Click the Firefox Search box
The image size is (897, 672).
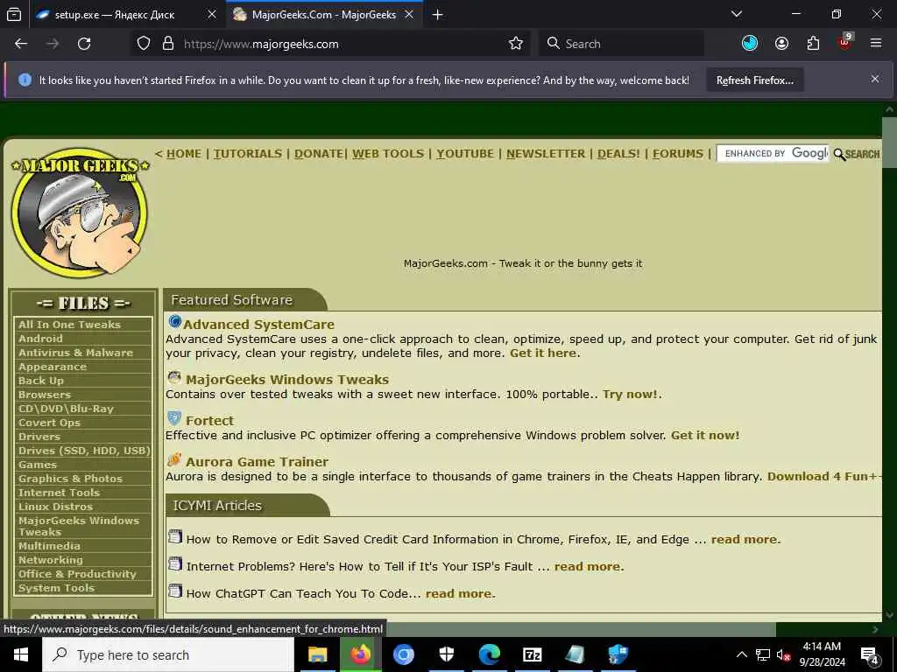click(x=621, y=44)
